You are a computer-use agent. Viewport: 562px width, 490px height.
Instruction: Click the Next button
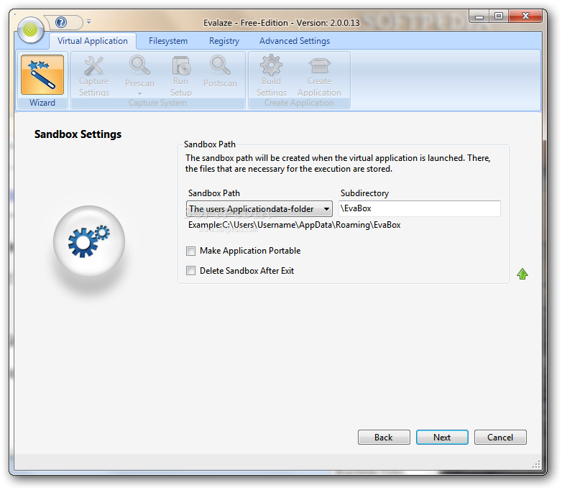click(442, 438)
